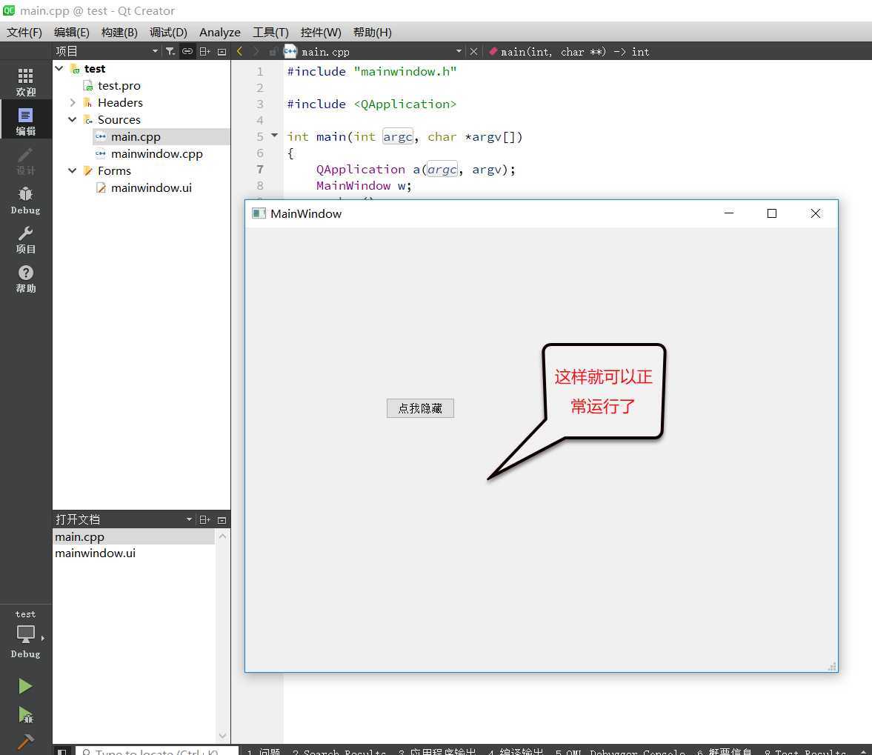The width and height of the screenshot is (872, 755).
Task: Switch to the 欢迎 welcome mode
Action: 26,82
